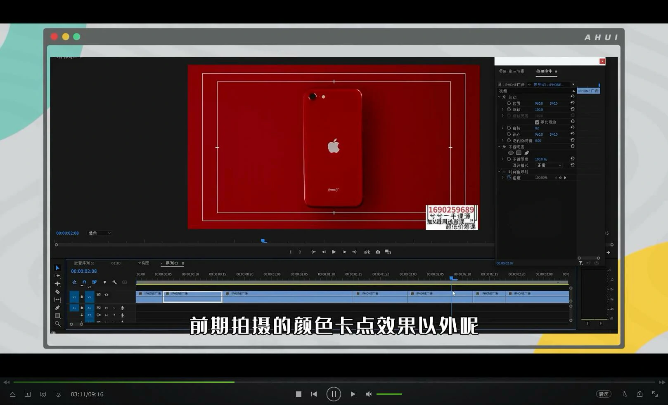Expand the 速度 property
This screenshot has width=668, height=405.
pyautogui.click(x=503, y=178)
